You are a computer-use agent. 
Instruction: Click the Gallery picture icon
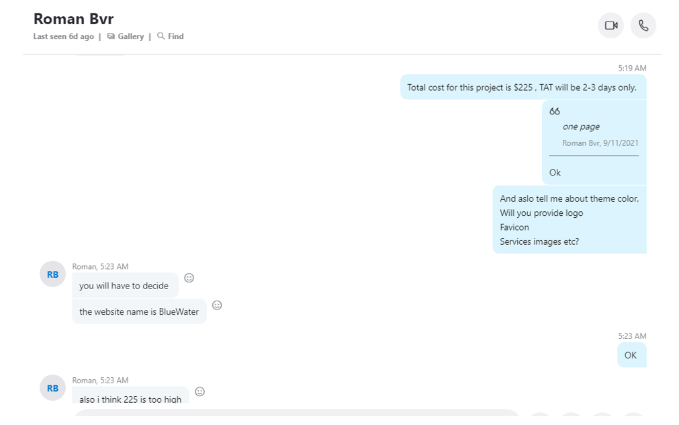point(111,36)
